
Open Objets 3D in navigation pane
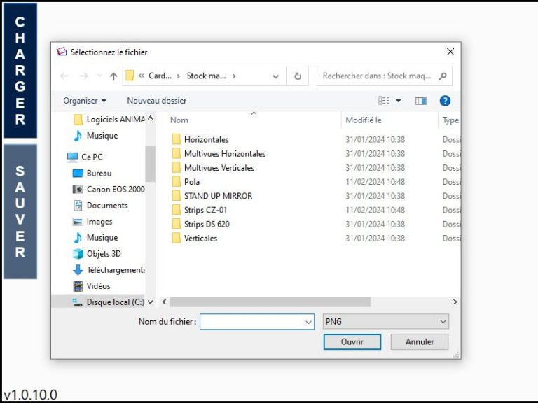(x=103, y=254)
